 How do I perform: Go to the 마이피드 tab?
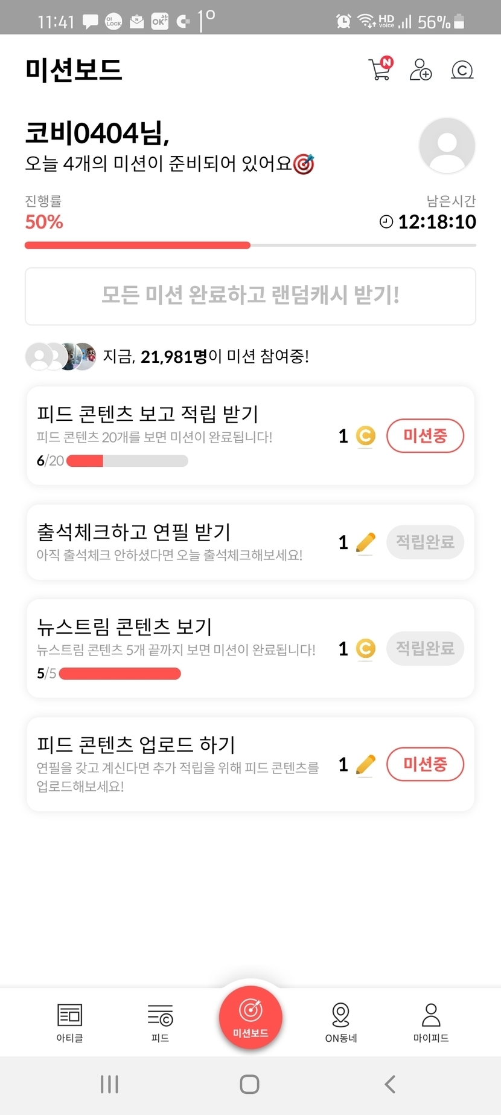(x=431, y=1022)
